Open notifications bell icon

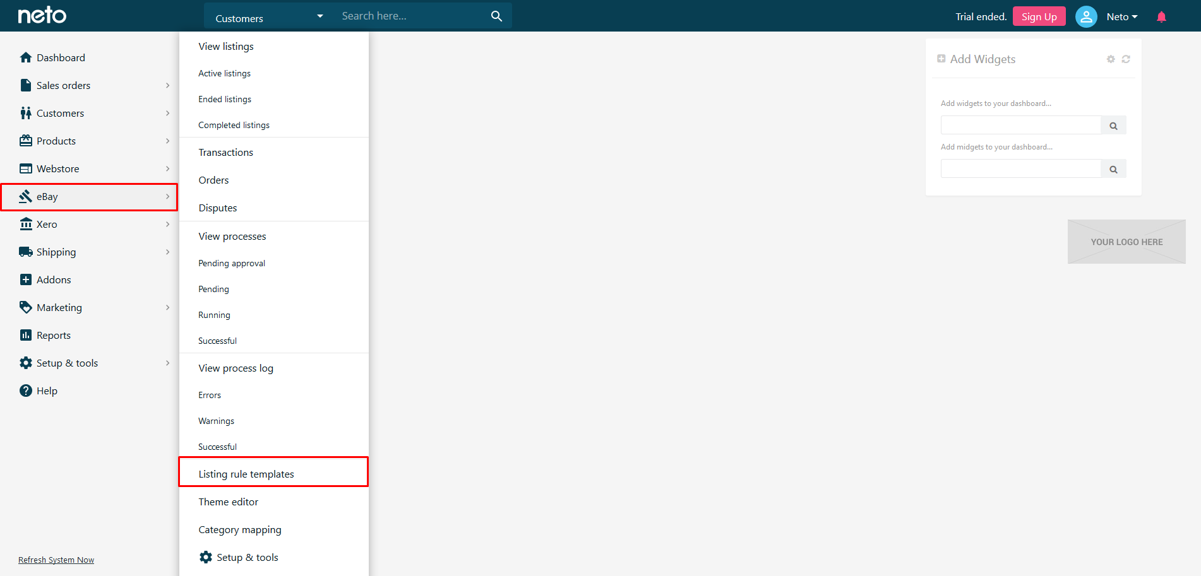[1161, 17]
